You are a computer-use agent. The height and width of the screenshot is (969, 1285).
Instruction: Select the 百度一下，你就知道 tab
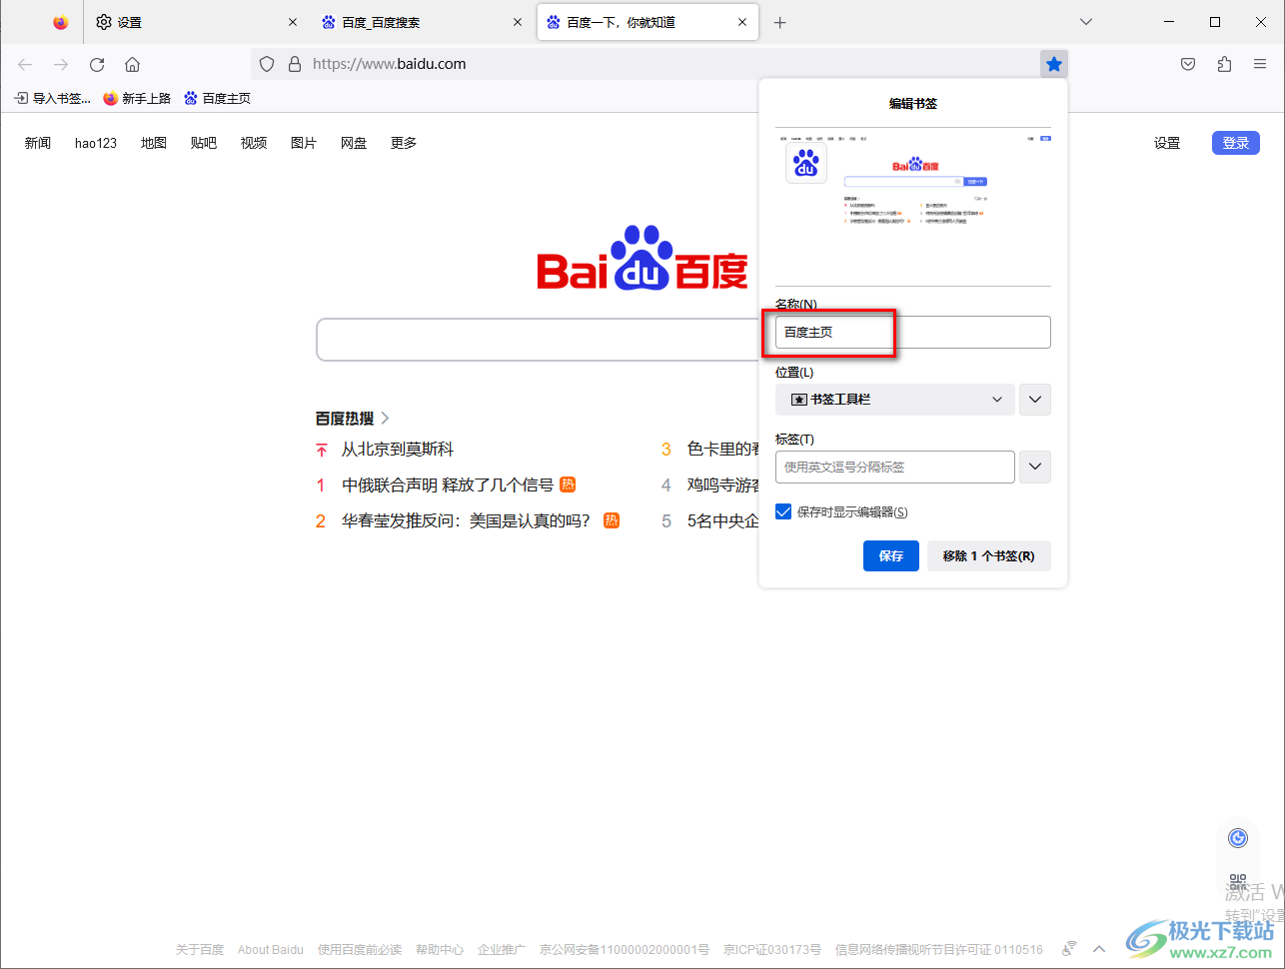point(647,22)
